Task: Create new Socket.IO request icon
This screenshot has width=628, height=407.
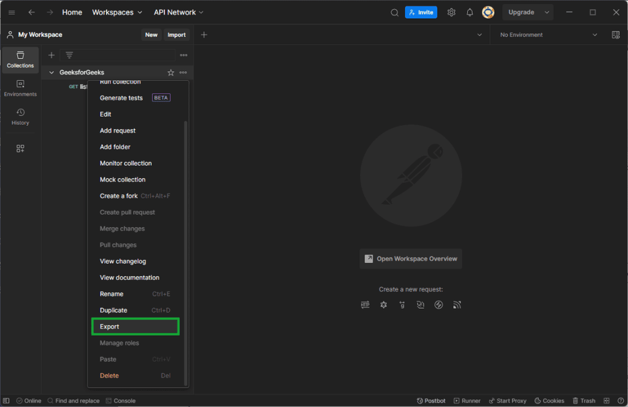Action: pos(438,305)
